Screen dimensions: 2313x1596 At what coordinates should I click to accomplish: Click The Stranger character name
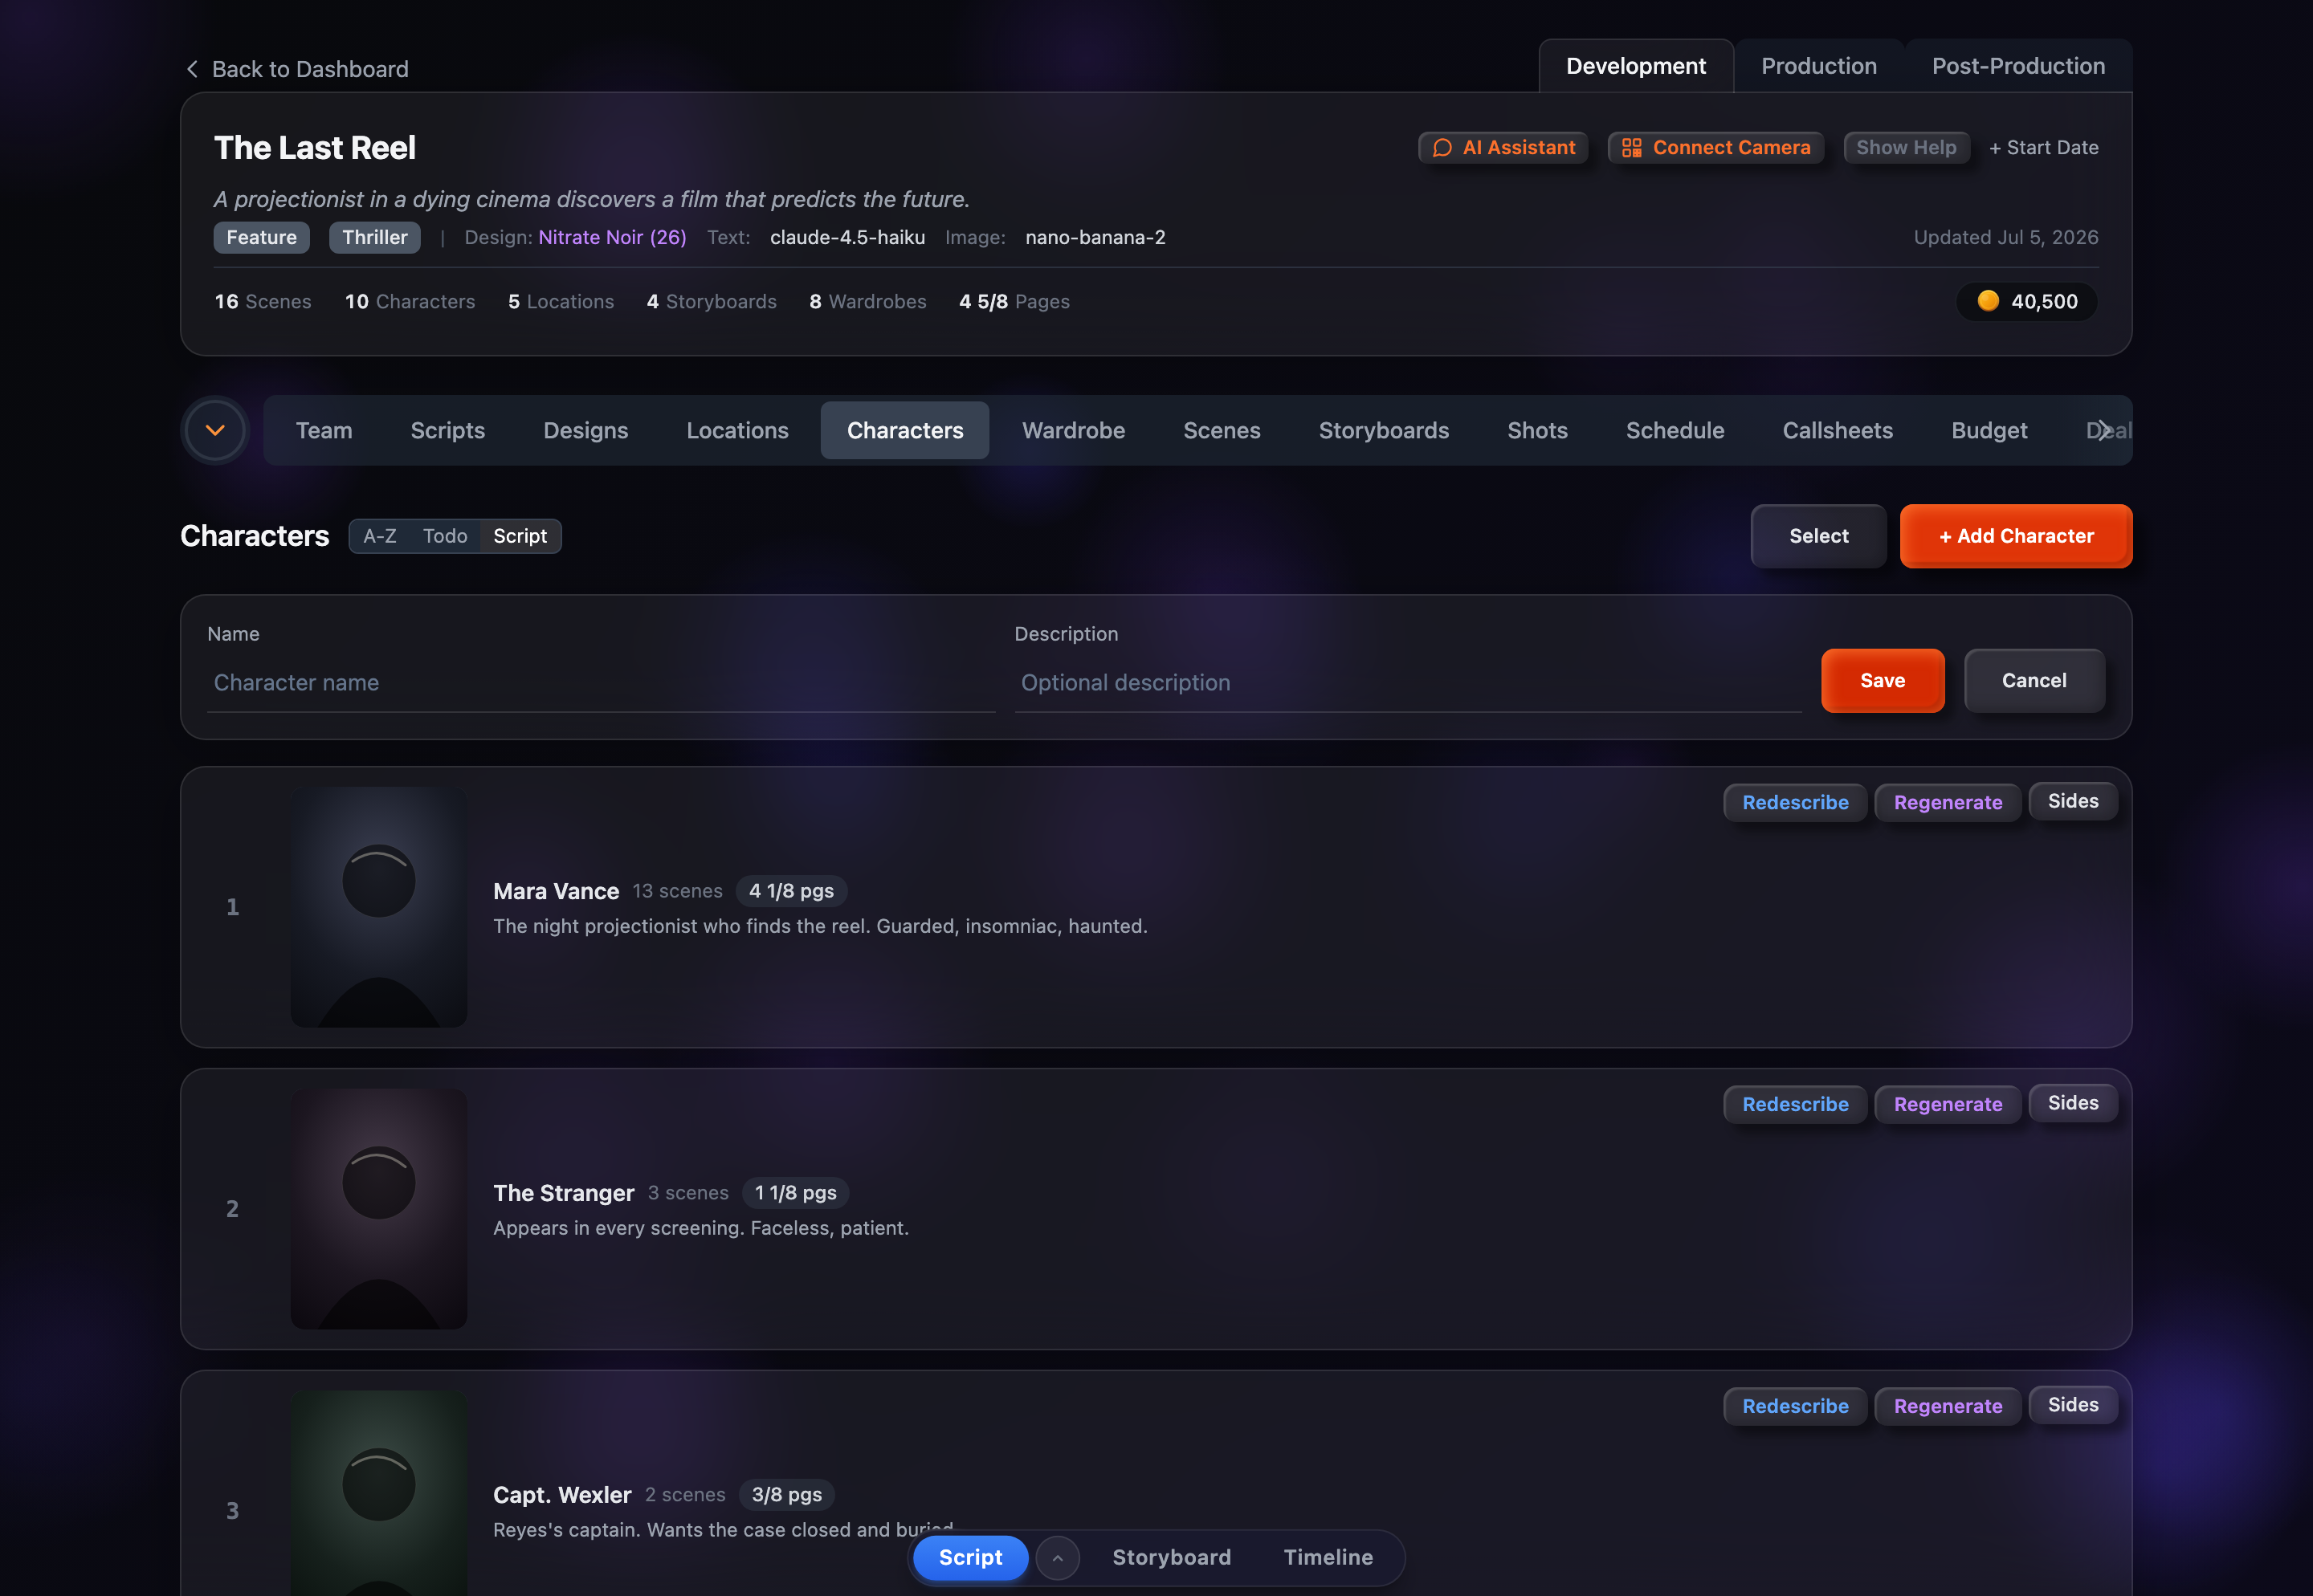(x=563, y=1193)
